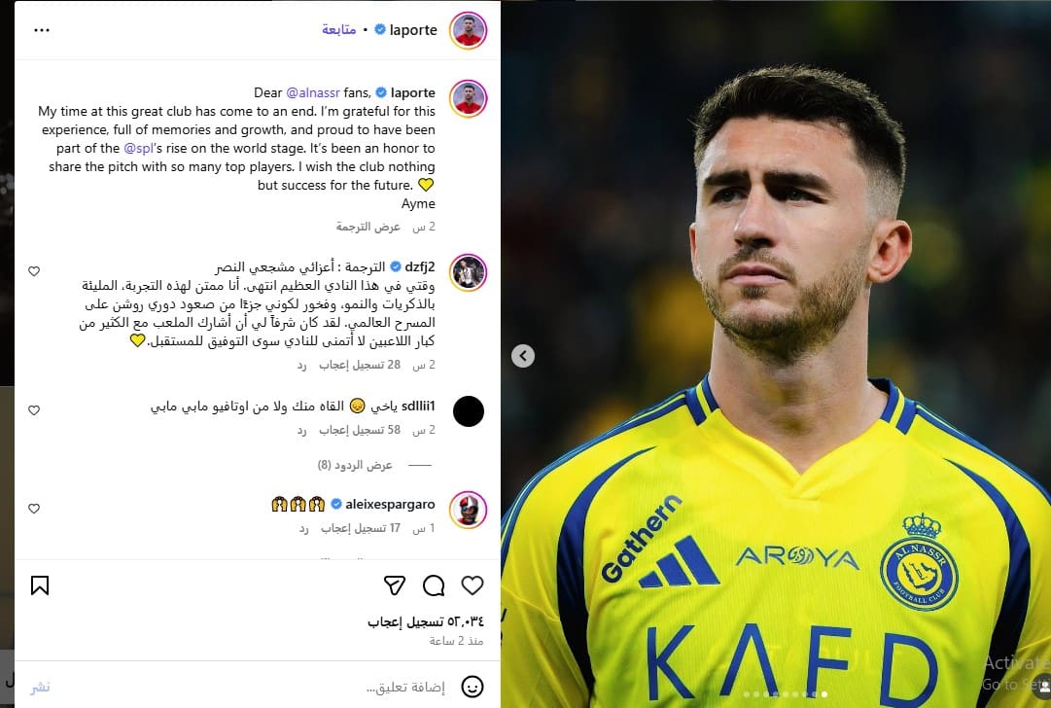1051x708 pixels.
Task: Share the post via the paper plane icon
Action: point(395,585)
